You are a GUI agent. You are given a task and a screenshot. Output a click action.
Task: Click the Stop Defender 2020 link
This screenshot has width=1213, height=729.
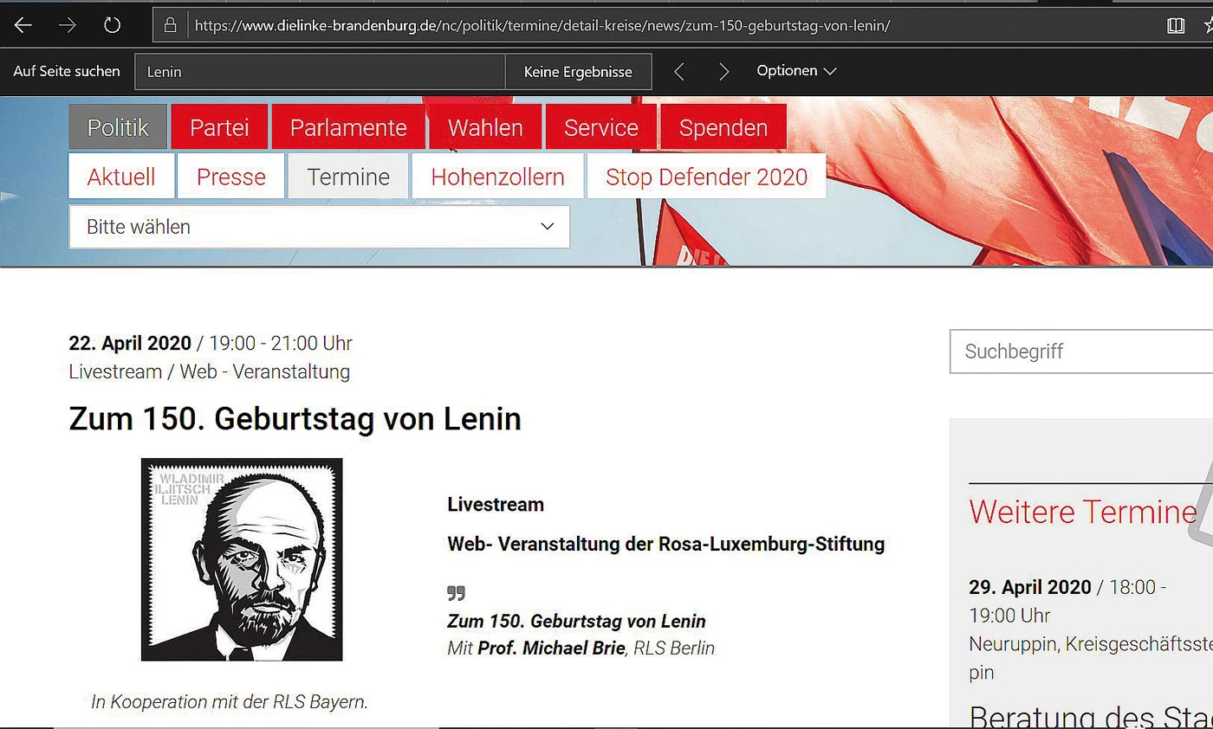tap(706, 177)
